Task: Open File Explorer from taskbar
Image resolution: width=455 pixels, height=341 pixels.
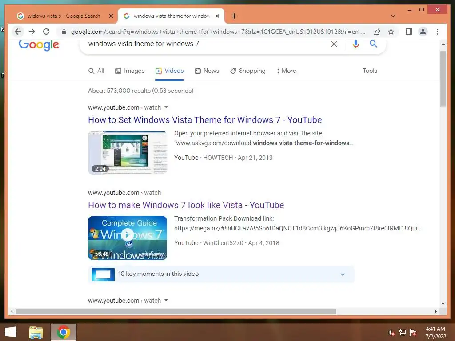Action: click(x=36, y=333)
